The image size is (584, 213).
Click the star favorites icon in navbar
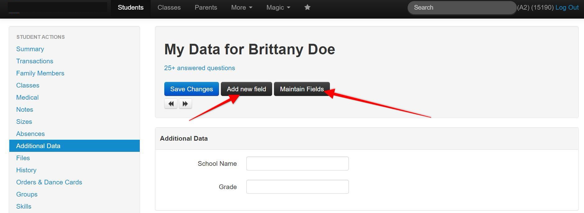tap(307, 7)
